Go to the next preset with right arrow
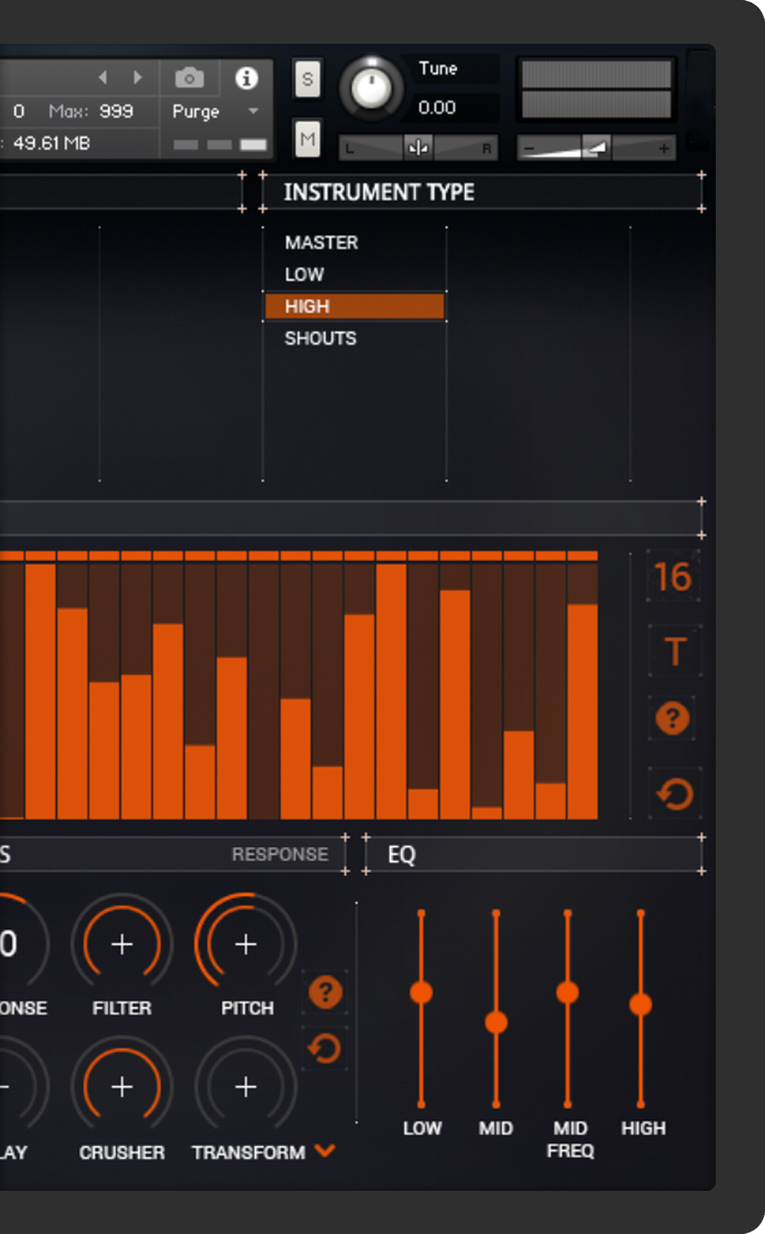Viewport: 765px width, 1234px height. pyautogui.click(x=138, y=78)
